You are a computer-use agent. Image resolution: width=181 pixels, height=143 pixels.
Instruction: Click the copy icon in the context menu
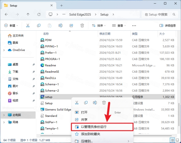tap(86, 103)
